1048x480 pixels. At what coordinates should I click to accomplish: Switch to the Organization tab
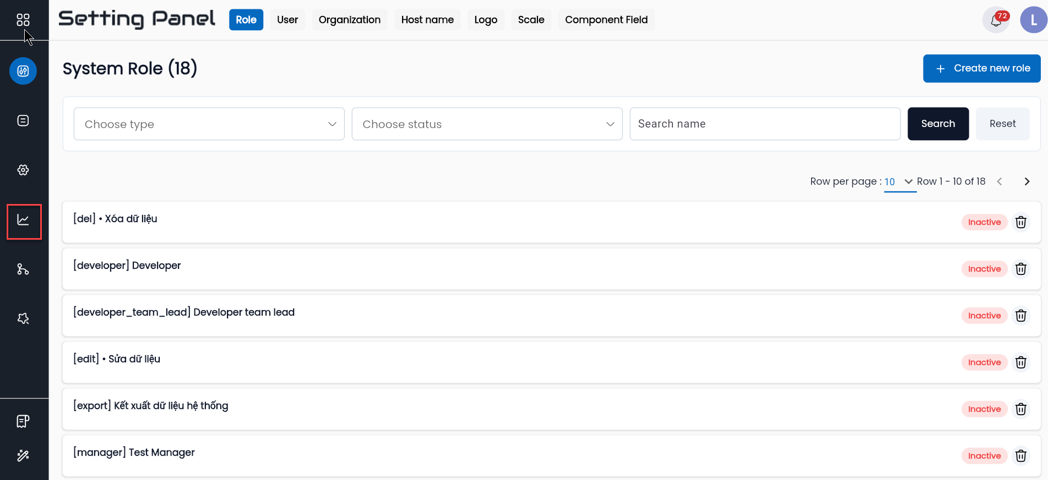[x=350, y=20]
